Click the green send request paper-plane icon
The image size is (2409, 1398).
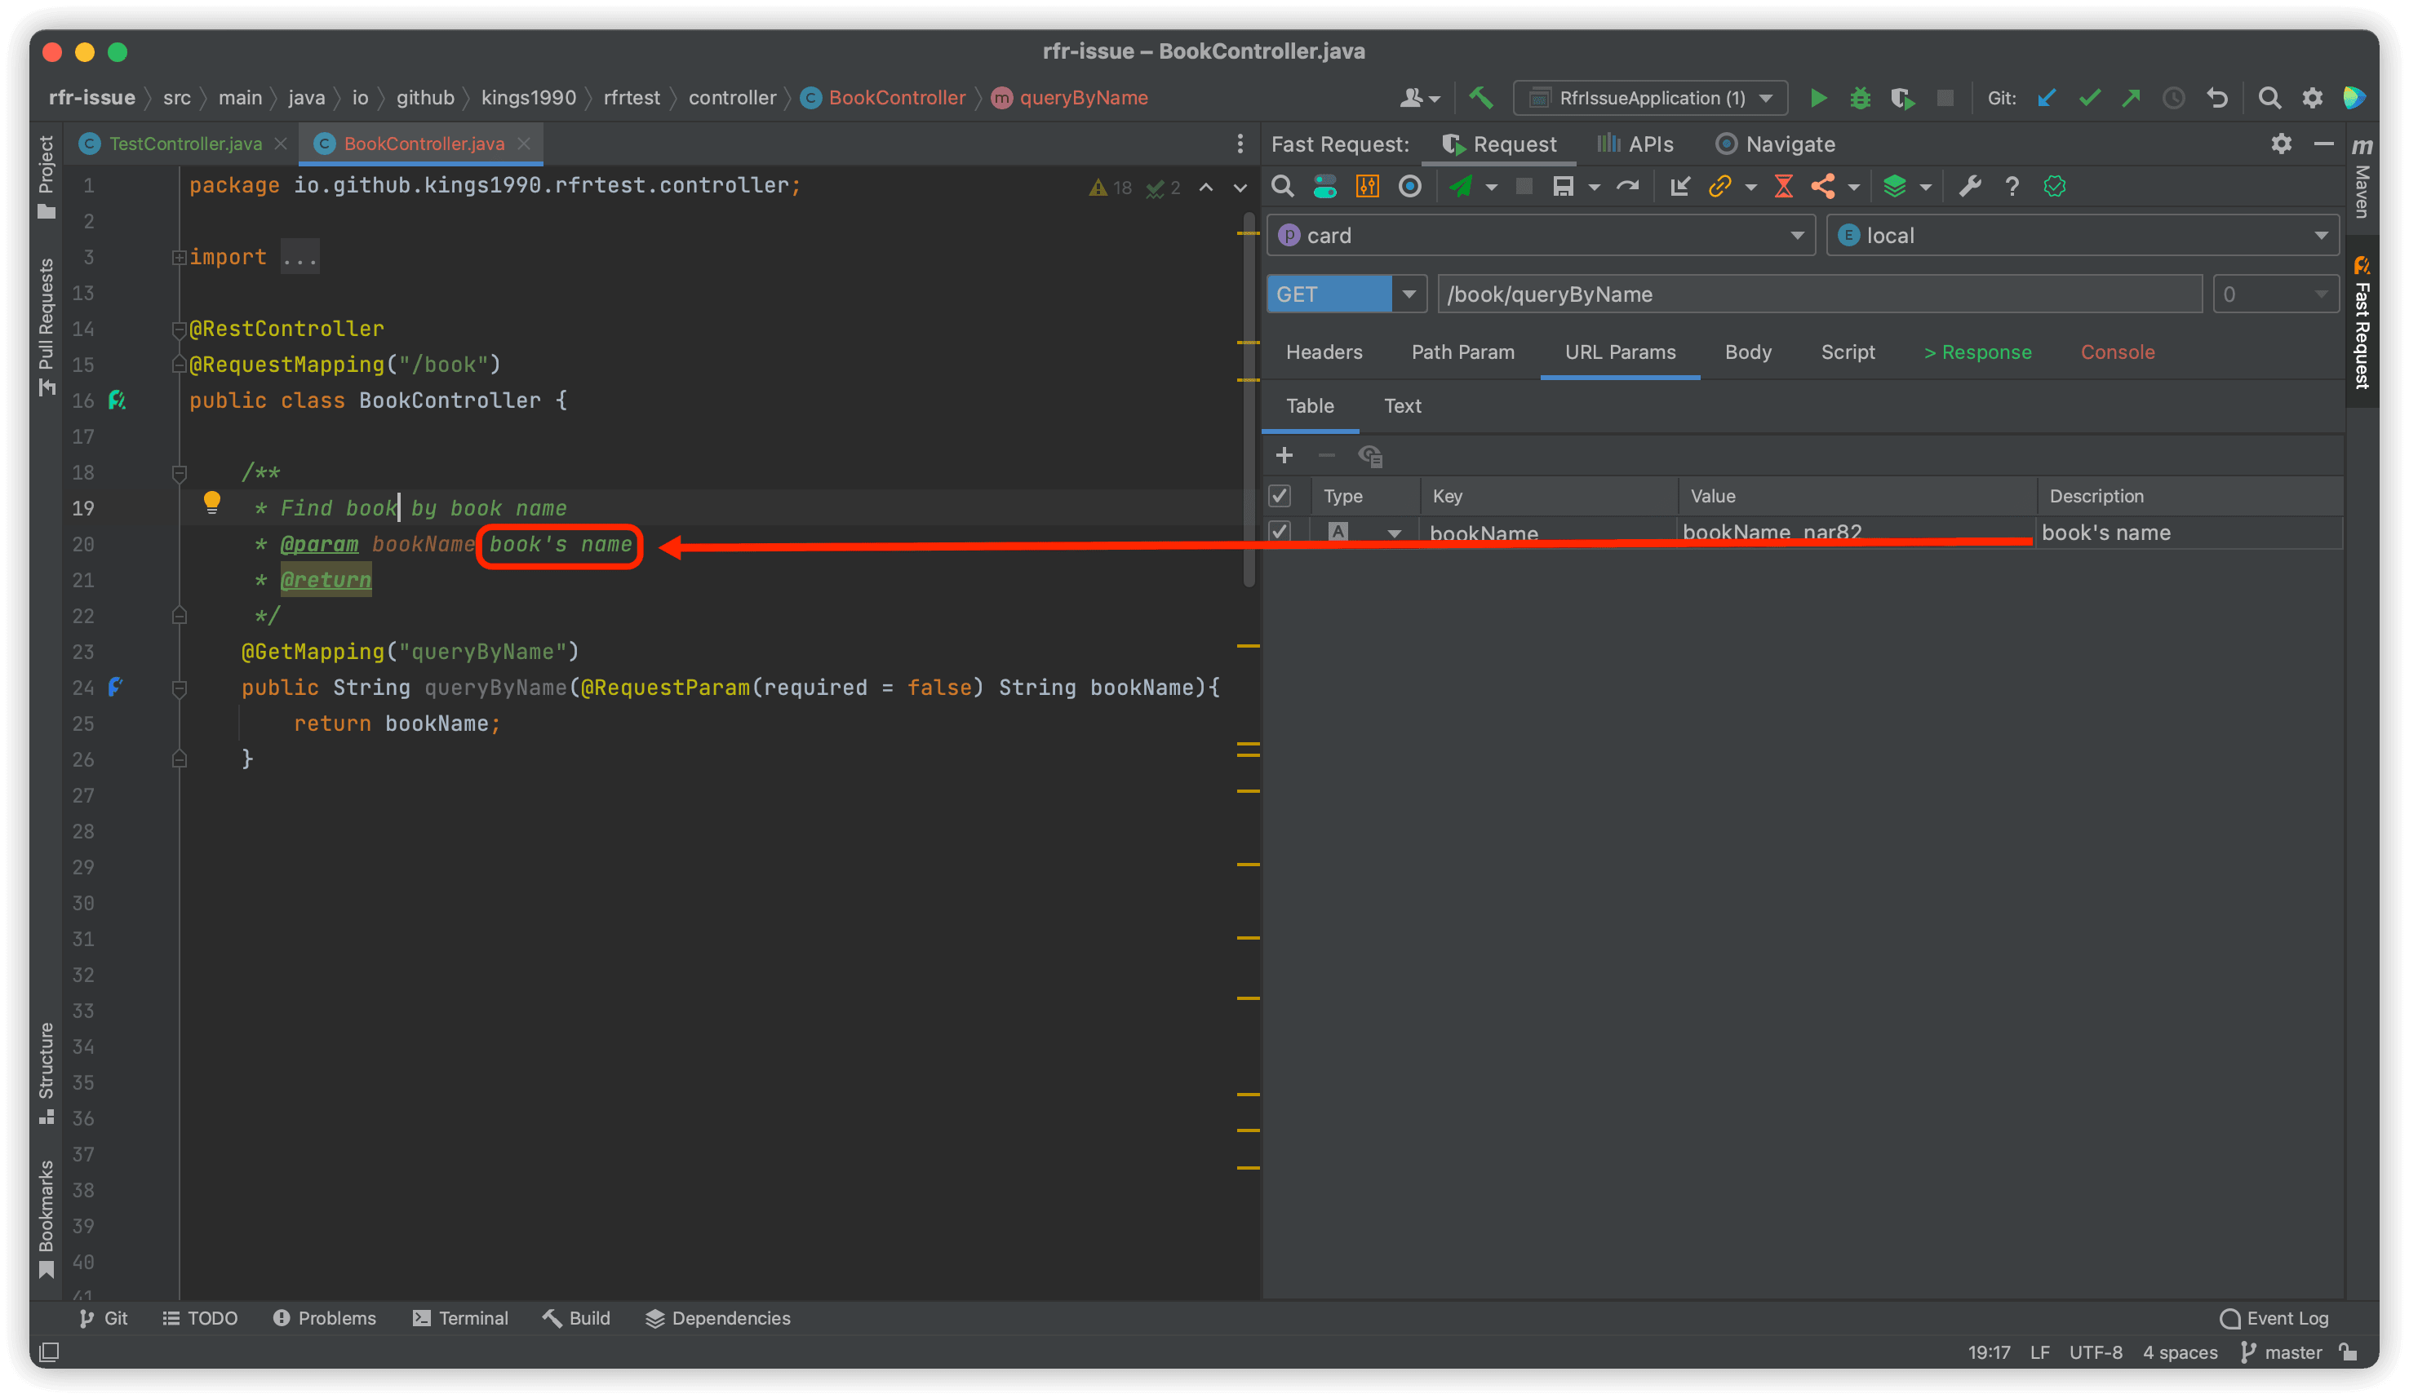point(1460,186)
